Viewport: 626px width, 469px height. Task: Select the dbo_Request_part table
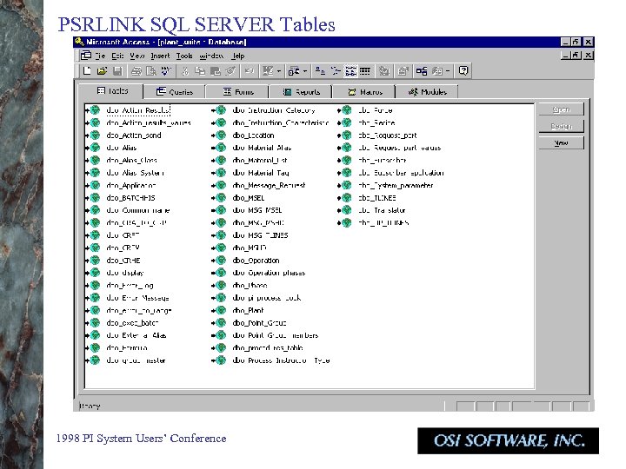388,135
